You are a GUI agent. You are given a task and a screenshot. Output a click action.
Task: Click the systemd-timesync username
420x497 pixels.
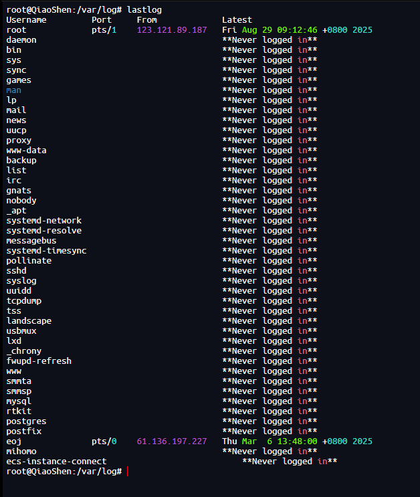pyautogui.click(x=46, y=251)
